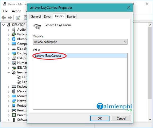The width and height of the screenshot is (153, 128).
Task: Click the HP imaging device camera icon
Action: click(x=19, y=77)
